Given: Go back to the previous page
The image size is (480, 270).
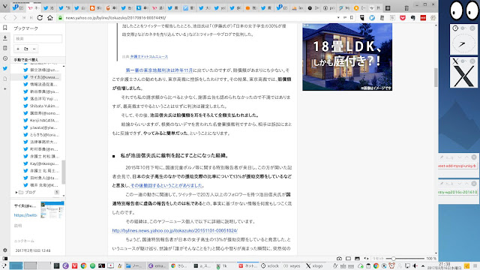Looking at the screenshot, I should pyautogui.click(x=5, y=18).
